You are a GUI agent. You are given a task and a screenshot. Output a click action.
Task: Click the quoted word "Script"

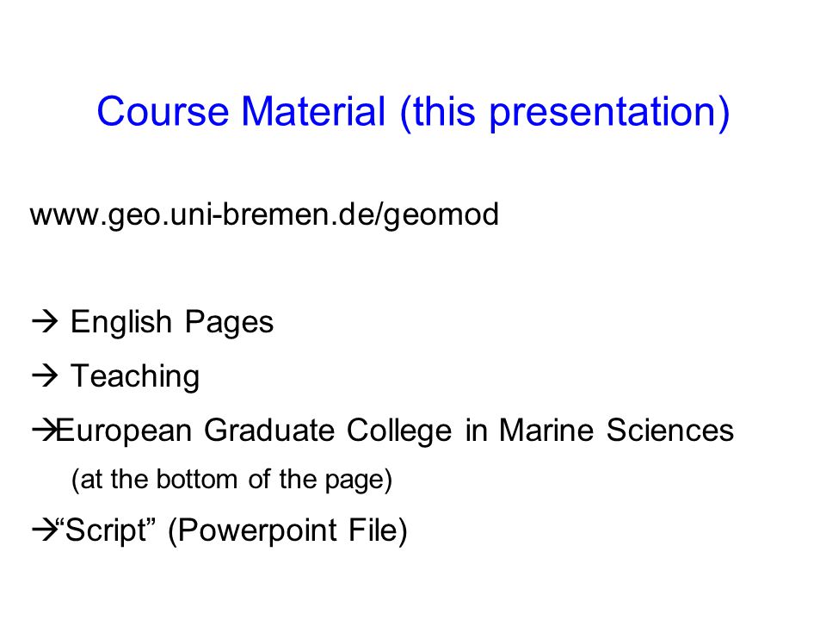[x=105, y=530]
